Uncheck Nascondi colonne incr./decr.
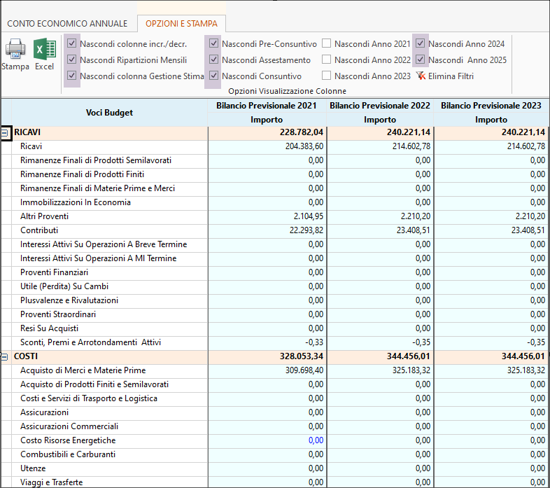550x488 pixels. coord(72,43)
